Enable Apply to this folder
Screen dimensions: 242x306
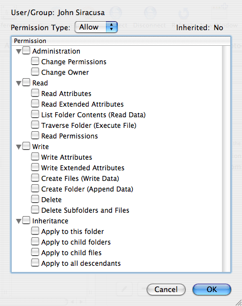point(35,231)
